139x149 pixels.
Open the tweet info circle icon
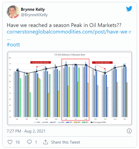(x=129, y=131)
